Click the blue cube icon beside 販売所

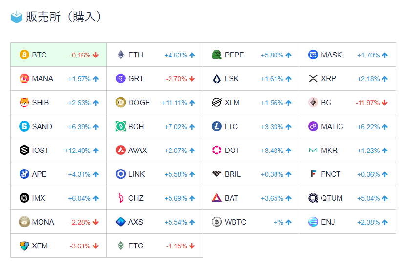click(x=17, y=17)
